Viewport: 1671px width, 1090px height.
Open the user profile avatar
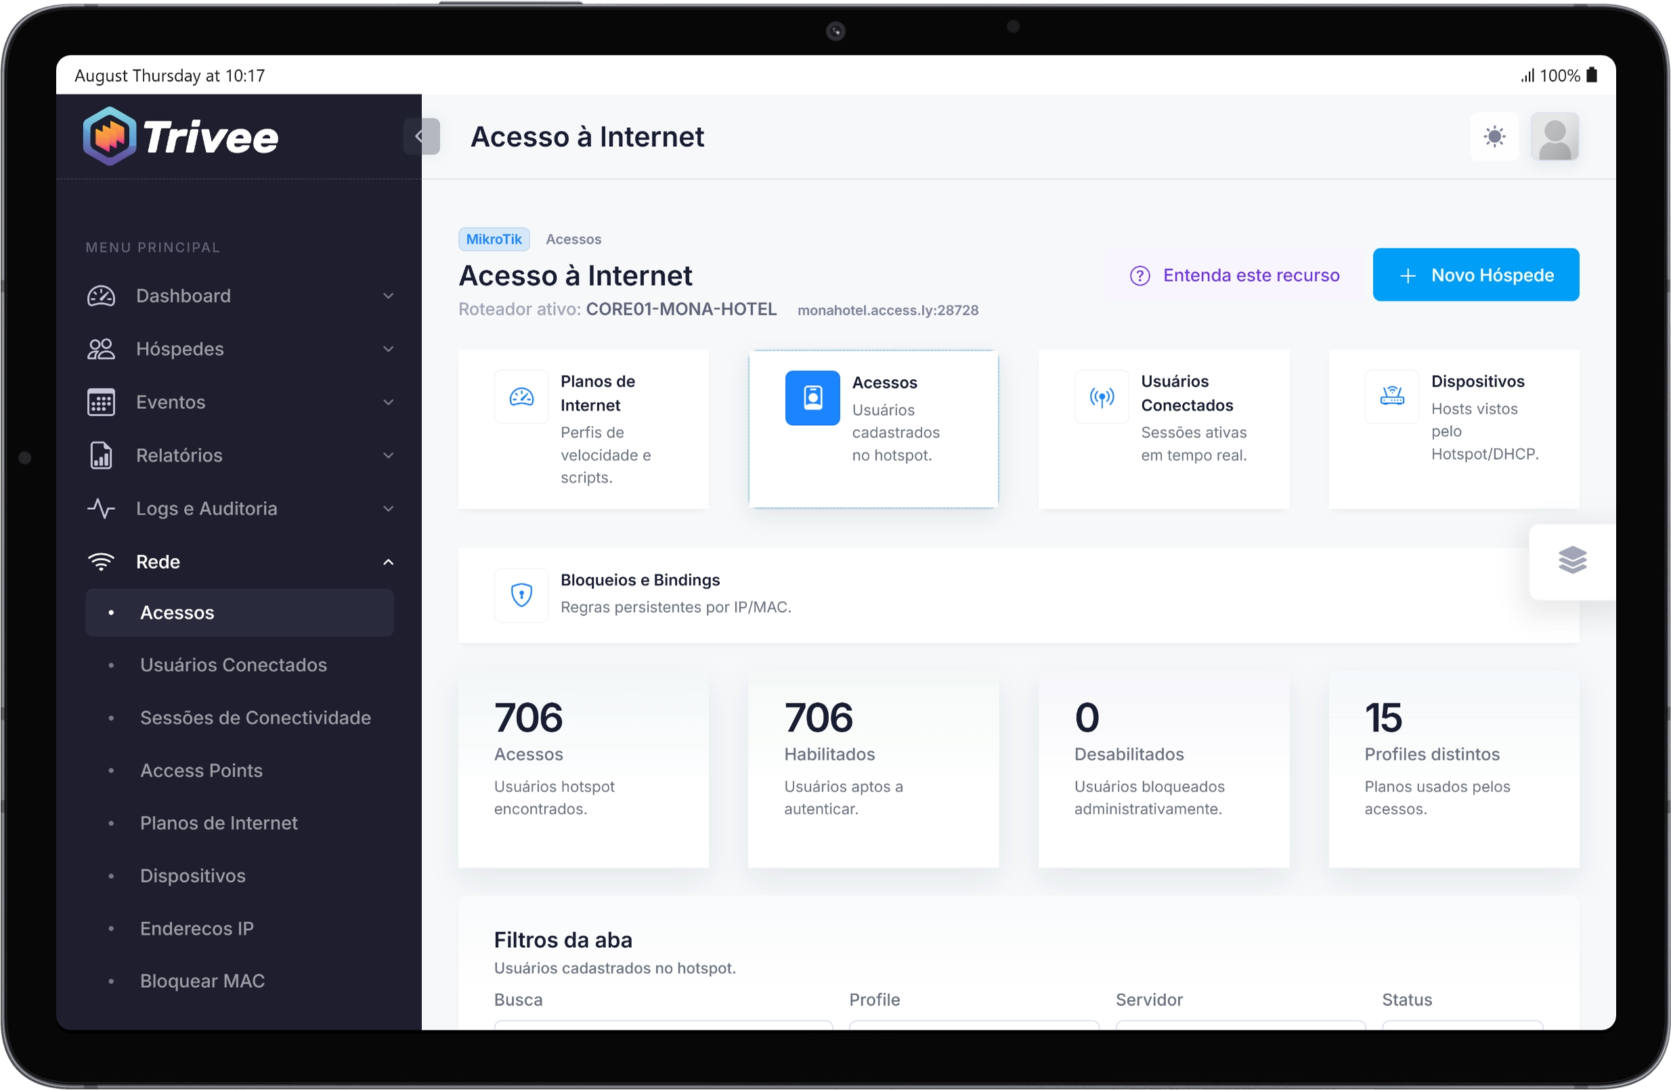coord(1555,136)
